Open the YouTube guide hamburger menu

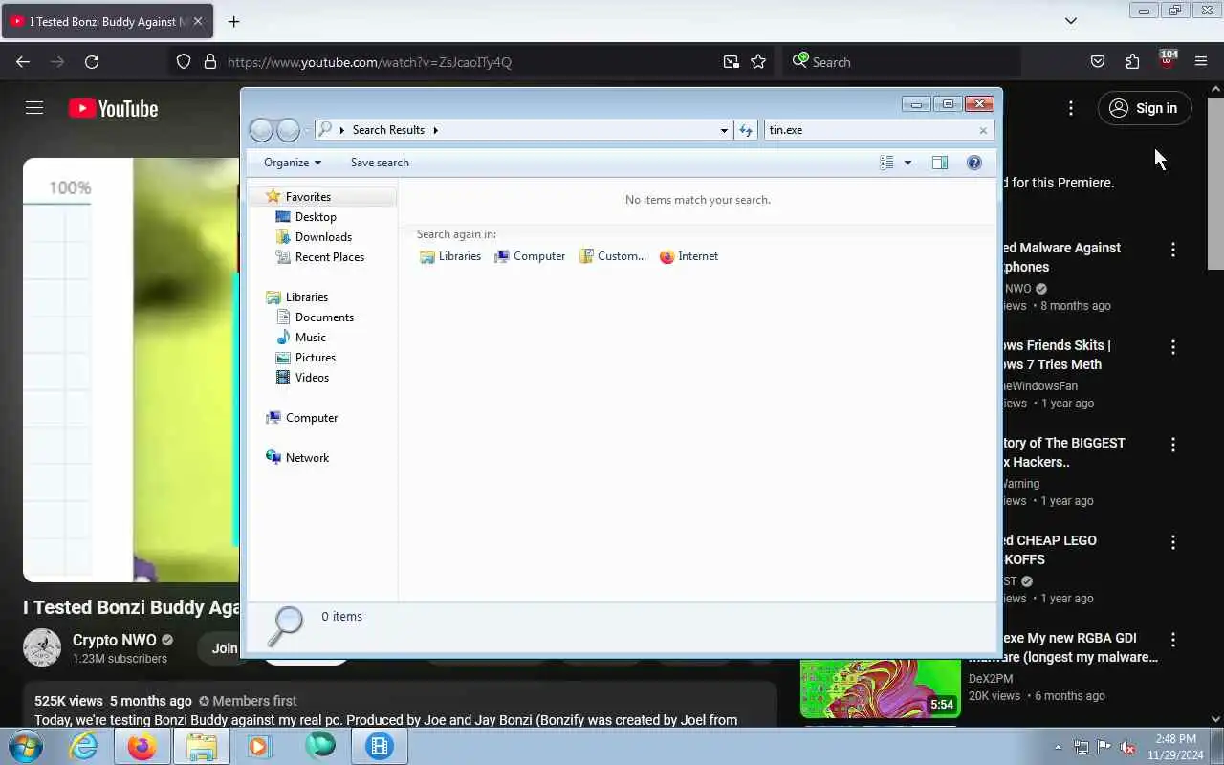point(34,108)
